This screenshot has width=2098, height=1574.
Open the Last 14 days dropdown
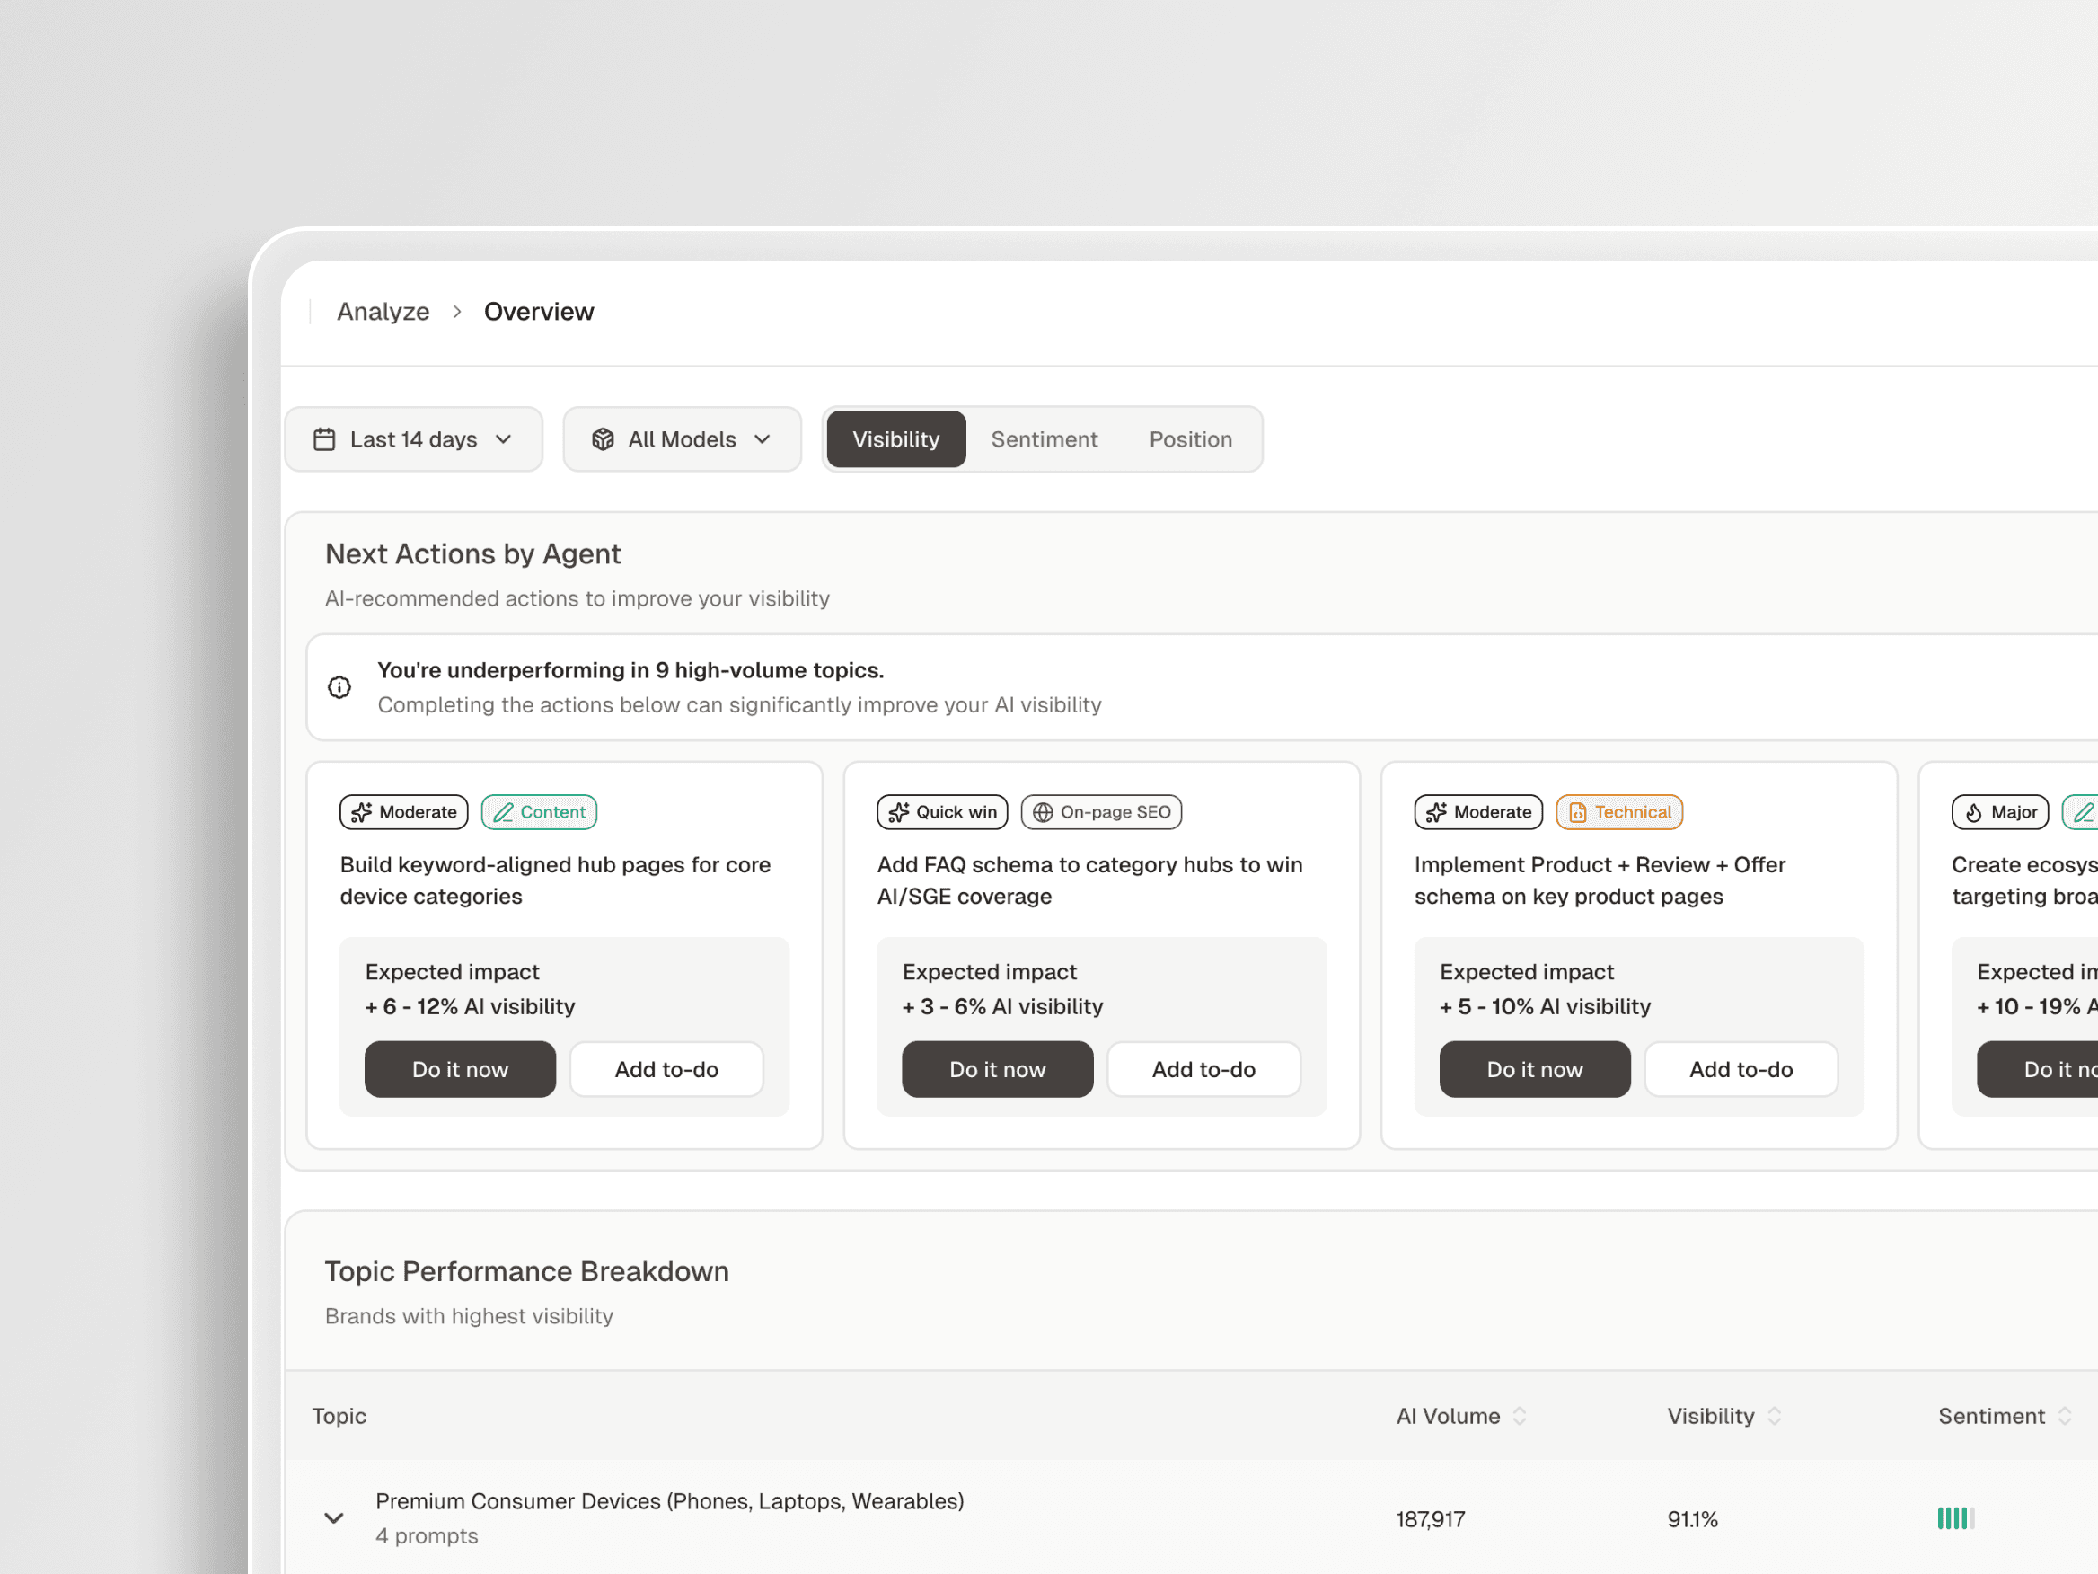tap(413, 439)
